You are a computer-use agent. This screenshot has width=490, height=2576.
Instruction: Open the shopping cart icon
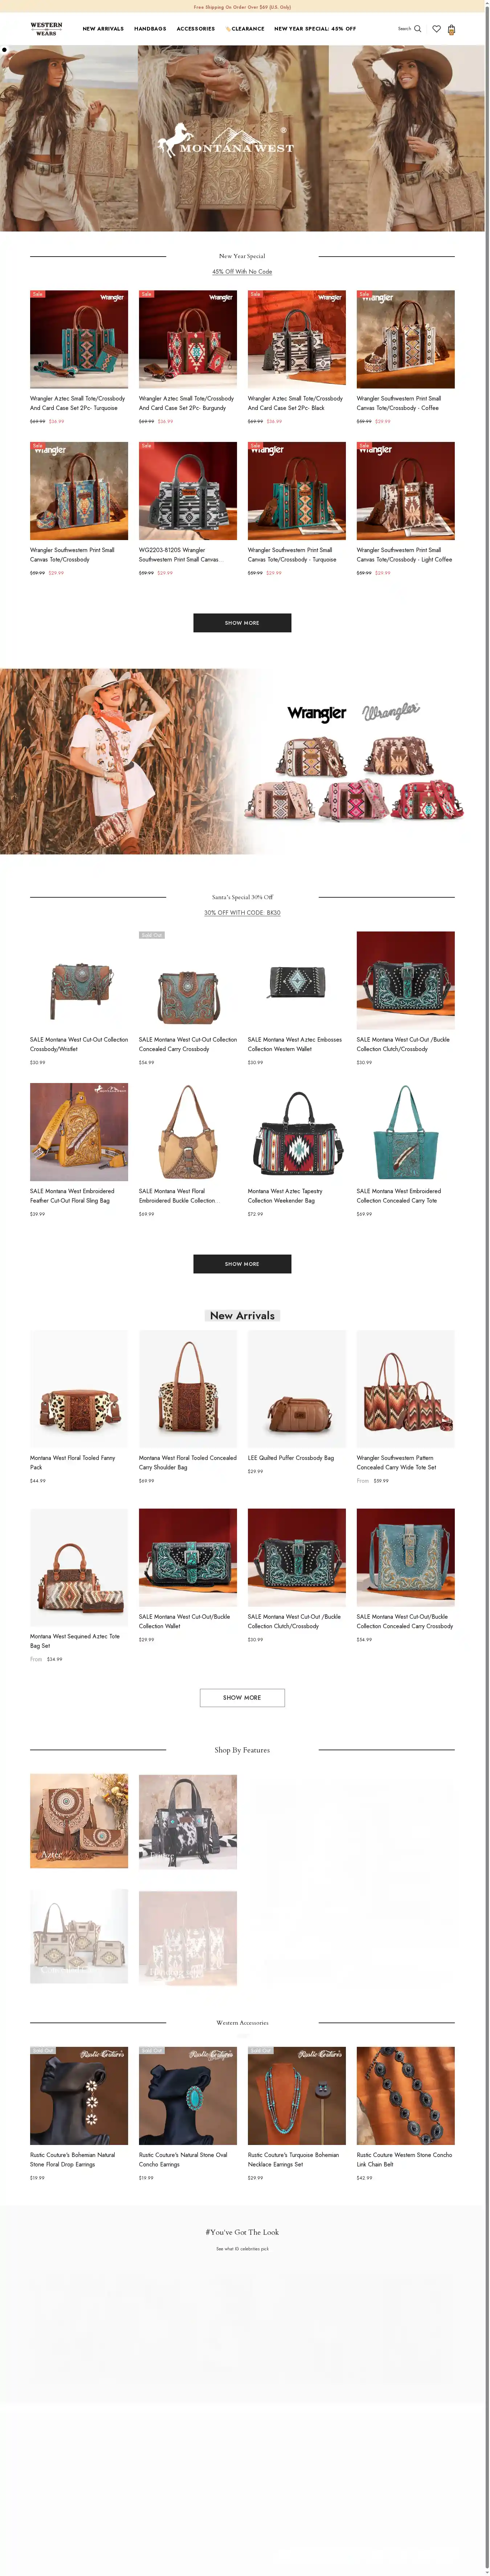pyautogui.click(x=451, y=29)
